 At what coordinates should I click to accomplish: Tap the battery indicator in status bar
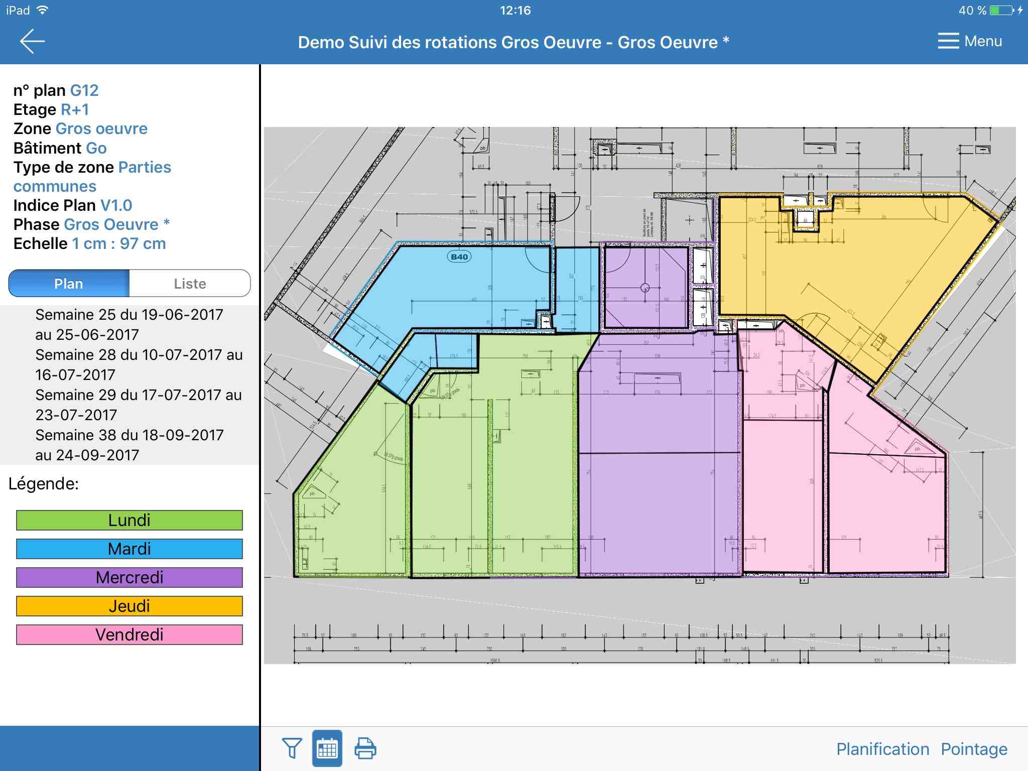[x=1001, y=10]
